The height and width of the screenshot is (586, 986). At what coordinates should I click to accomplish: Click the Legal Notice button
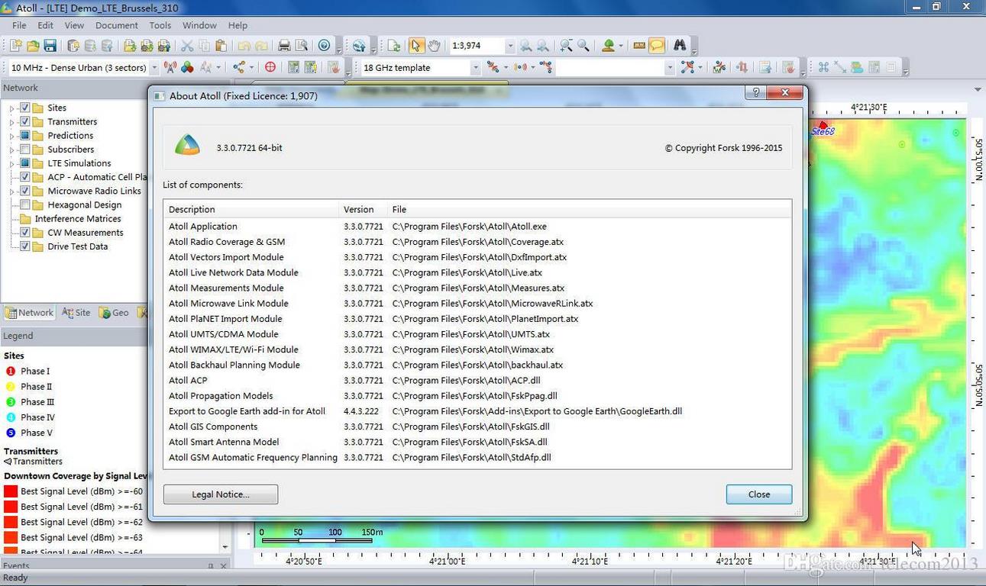[x=221, y=494]
